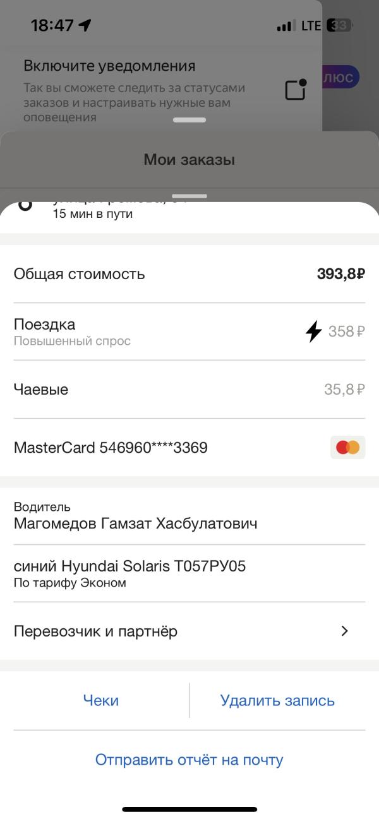The width and height of the screenshot is (379, 819).
Task: Tap the MasterCard logo icon
Action: tap(347, 448)
